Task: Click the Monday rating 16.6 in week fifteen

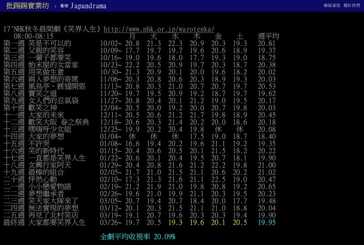Action: 132,144
